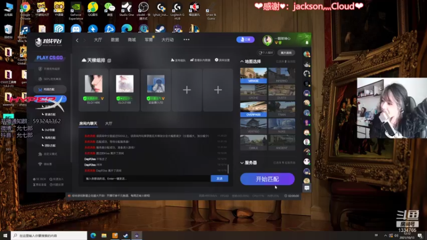427x240 pixels.
Task: Click the back arrow in platform header
Action: click(x=77, y=40)
